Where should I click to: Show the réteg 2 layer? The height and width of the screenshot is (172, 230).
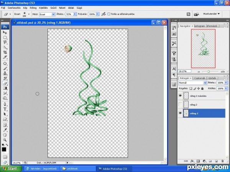click(x=180, y=104)
